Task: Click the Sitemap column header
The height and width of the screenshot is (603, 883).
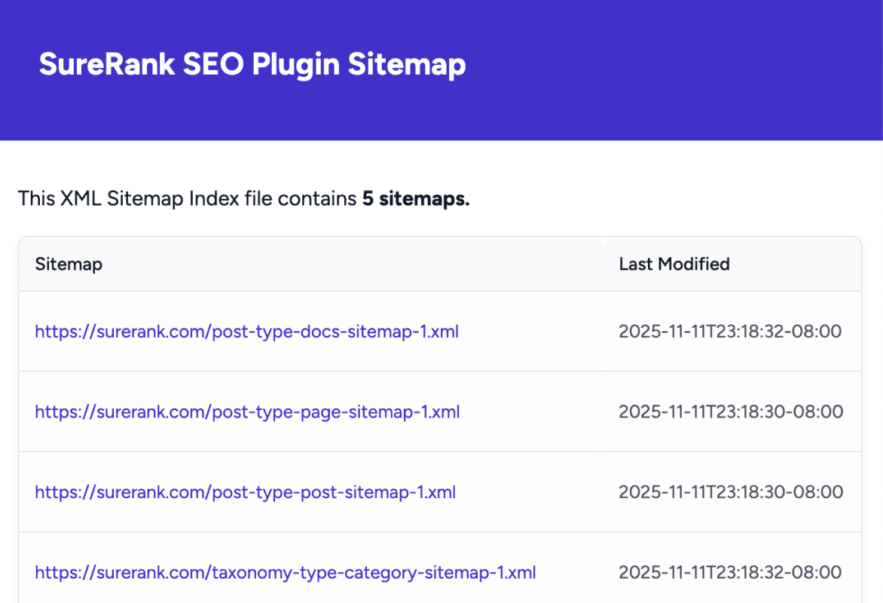Action: point(69,264)
